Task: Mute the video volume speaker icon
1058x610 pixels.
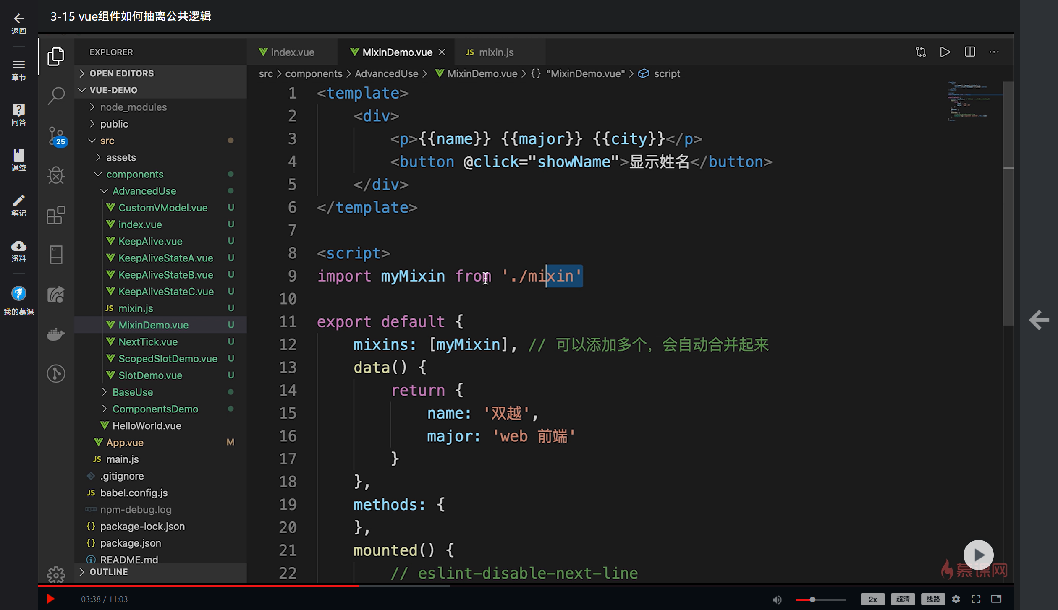Action: (777, 599)
